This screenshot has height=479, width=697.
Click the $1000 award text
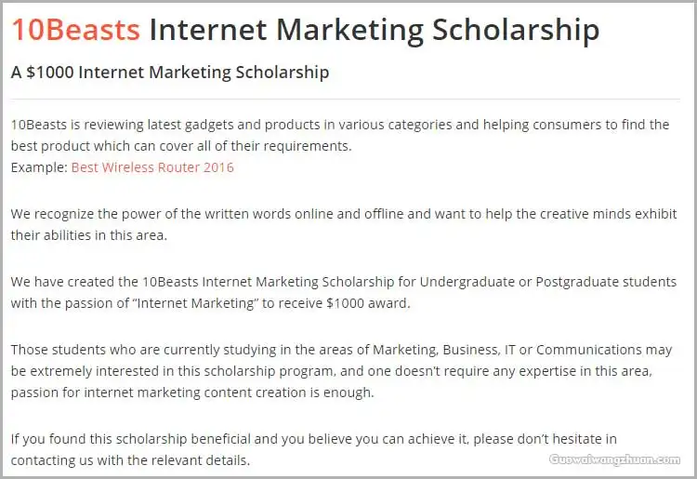tap(368, 303)
